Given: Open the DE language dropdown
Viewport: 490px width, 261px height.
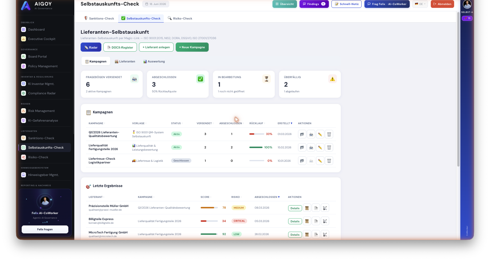Looking at the screenshot, I should click(x=420, y=4).
